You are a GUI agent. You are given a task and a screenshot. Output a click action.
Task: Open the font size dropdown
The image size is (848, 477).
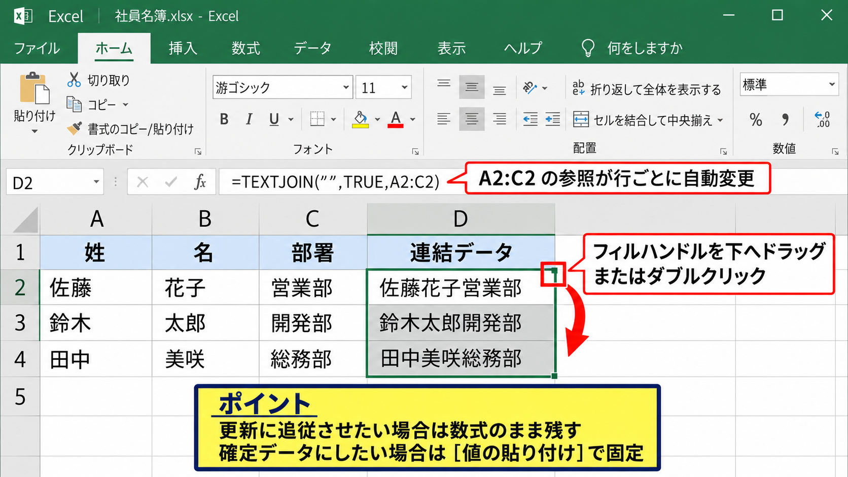point(404,87)
